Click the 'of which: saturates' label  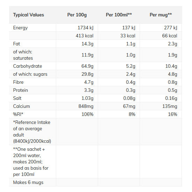coord(23,55)
